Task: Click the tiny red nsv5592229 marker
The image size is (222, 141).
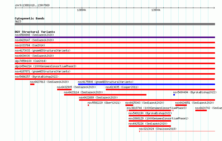Action: (x=88, y=105)
